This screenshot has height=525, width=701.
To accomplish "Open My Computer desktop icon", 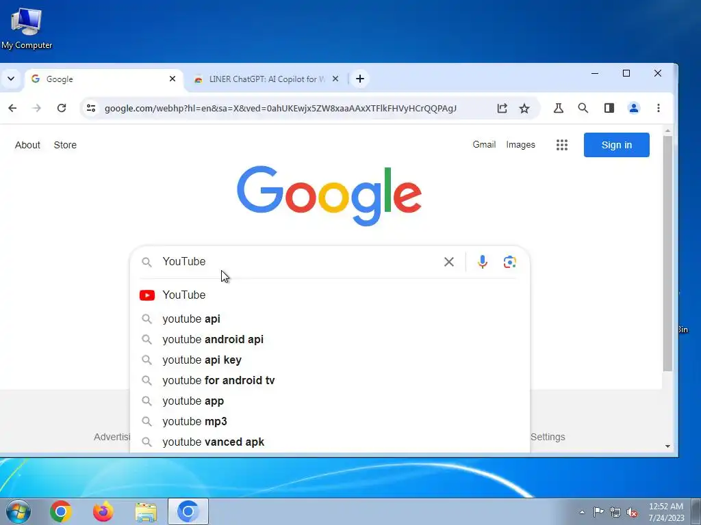I will pyautogui.click(x=27, y=27).
